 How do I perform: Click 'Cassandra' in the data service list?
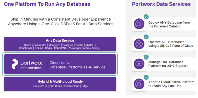(40, 45)
